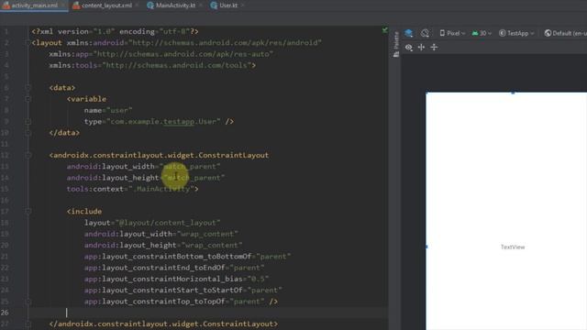
Task: Click the closing ConstraintLayout tag
Action: coord(163,324)
